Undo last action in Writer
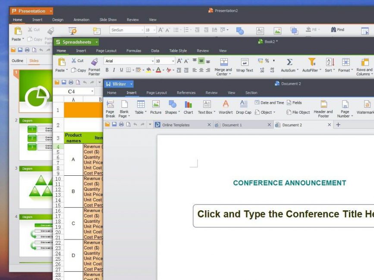This screenshot has width=374, height=280. pos(135,124)
